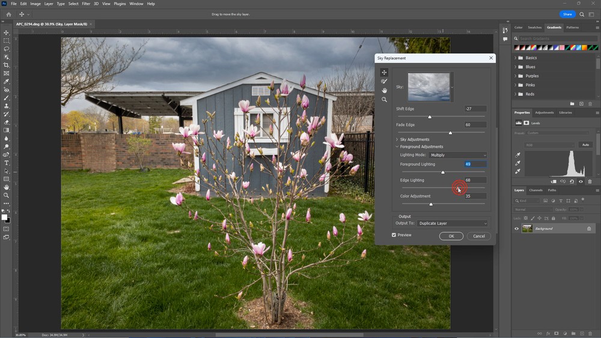This screenshot has width=601, height=338.
Task: Open the Filter menu
Action: click(x=86, y=4)
